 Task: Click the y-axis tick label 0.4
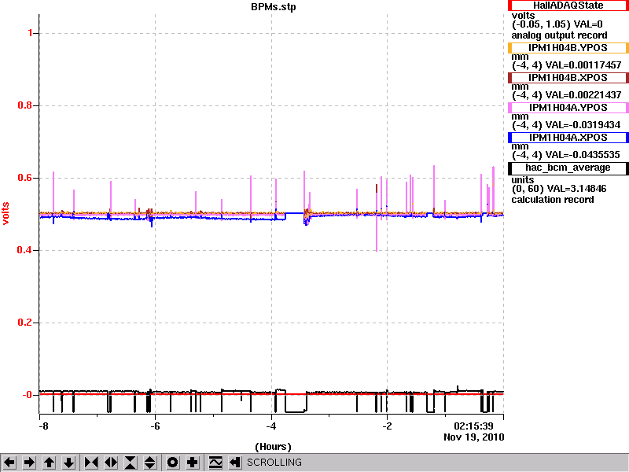coord(25,250)
